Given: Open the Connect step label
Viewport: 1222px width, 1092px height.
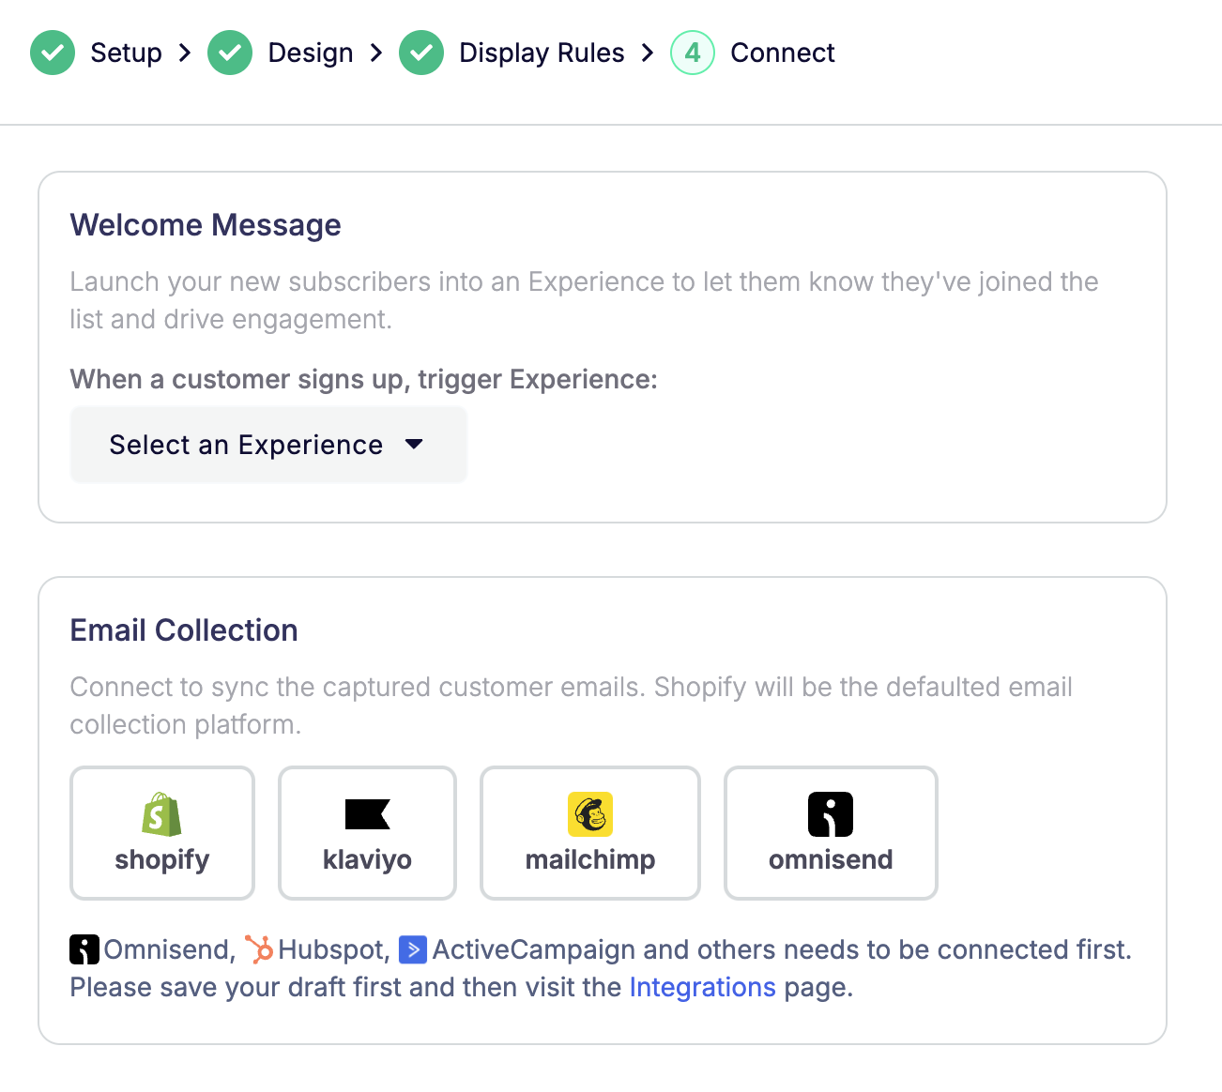Looking at the screenshot, I should [x=782, y=53].
